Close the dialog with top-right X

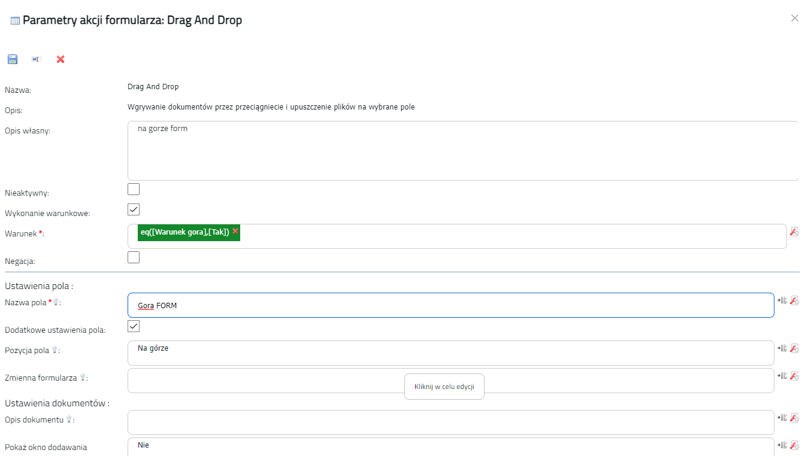(x=795, y=18)
